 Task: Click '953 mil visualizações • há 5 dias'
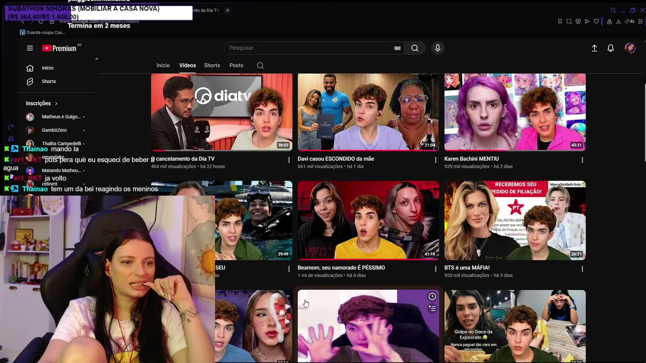478,275
